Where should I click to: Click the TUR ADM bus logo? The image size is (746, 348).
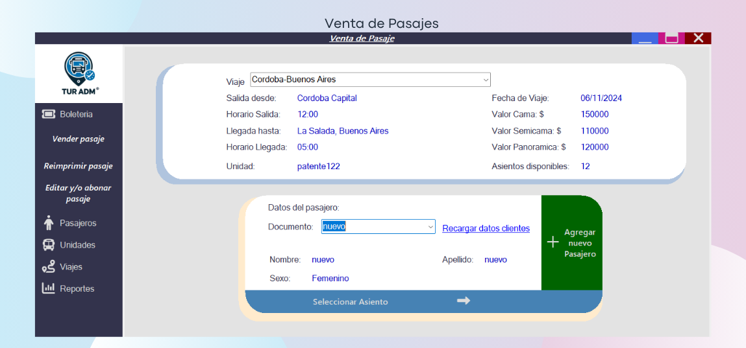79,68
